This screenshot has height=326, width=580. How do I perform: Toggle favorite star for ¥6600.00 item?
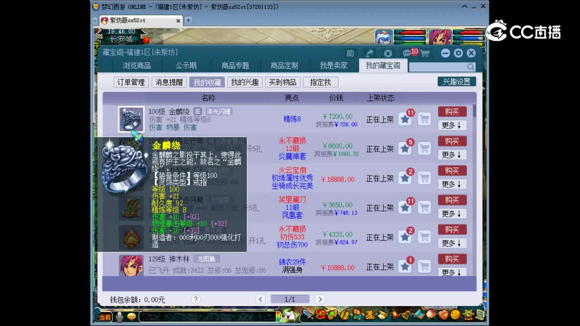click(x=405, y=149)
